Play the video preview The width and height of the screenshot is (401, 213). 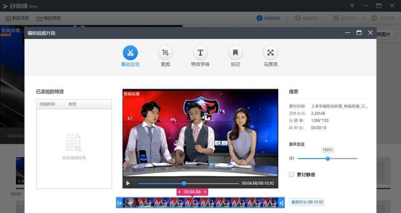128,183
